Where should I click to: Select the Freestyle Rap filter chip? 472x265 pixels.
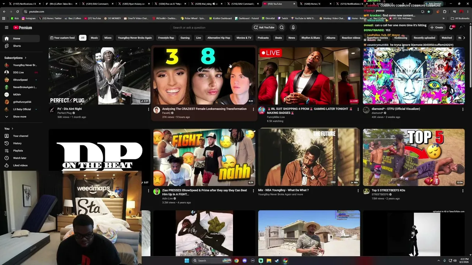(166, 38)
